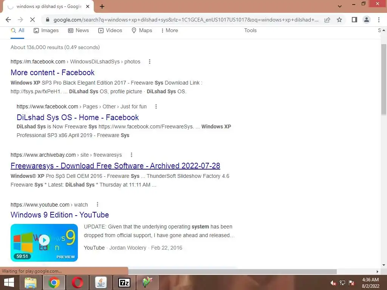Open 7-Zip from the taskbar
The width and height of the screenshot is (387, 290).
pos(124,282)
